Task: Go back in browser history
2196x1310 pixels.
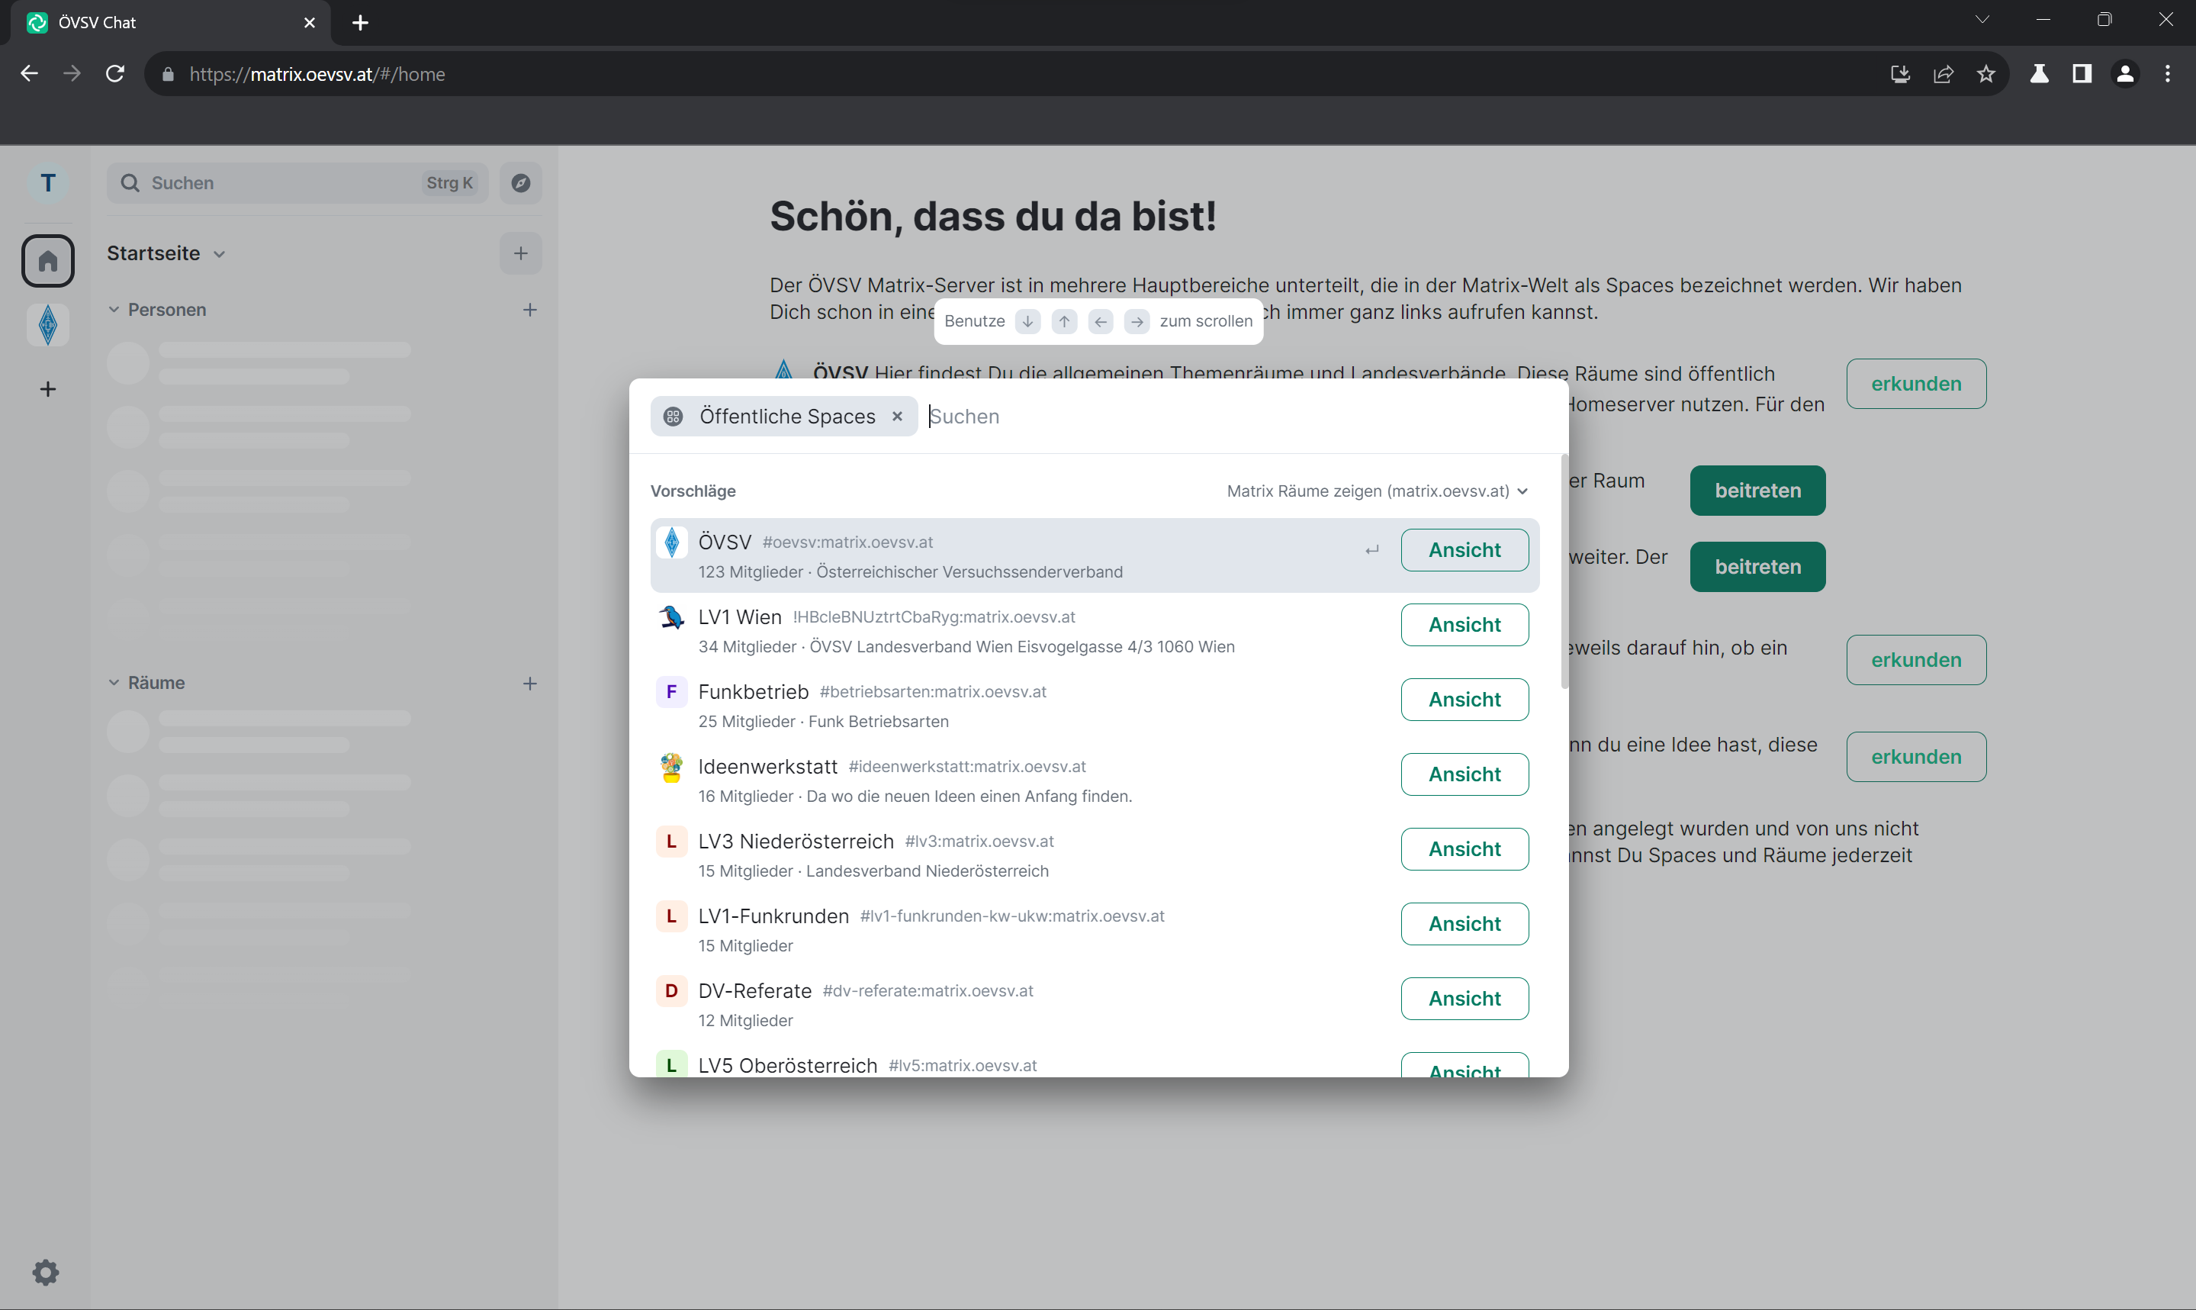Action: [29, 74]
